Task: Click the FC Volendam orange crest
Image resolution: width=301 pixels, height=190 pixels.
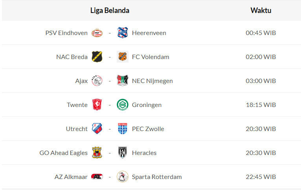Action: (x=123, y=57)
